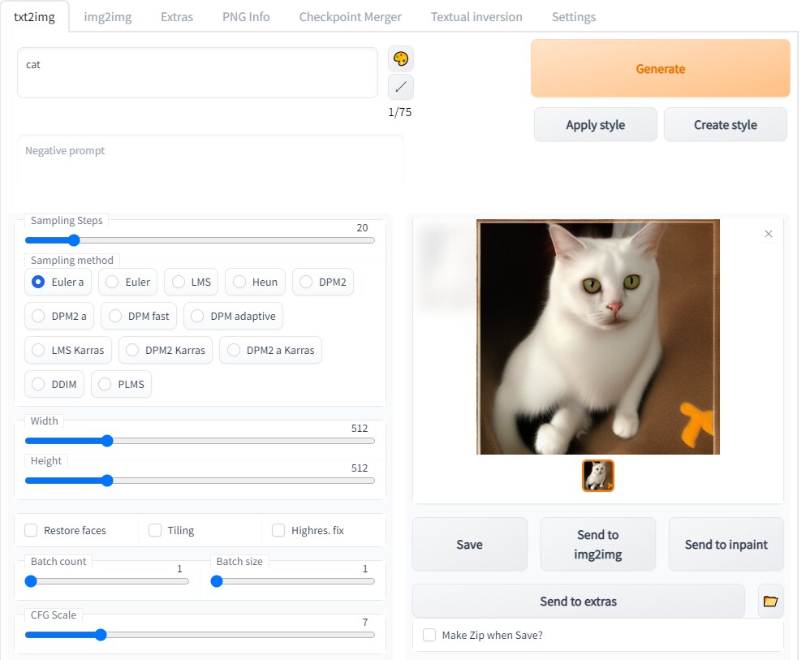810x660 pixels.
Task: Choose the Heun sampler
Action: point(255,282)
